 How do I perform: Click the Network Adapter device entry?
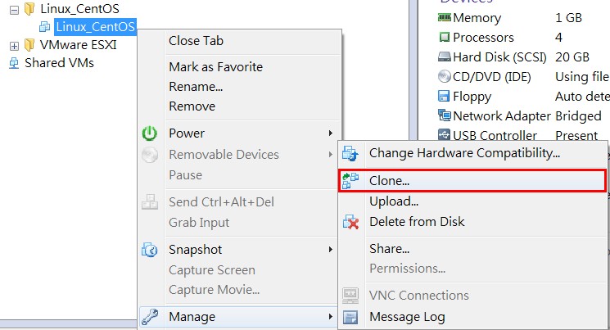[501, 115]
